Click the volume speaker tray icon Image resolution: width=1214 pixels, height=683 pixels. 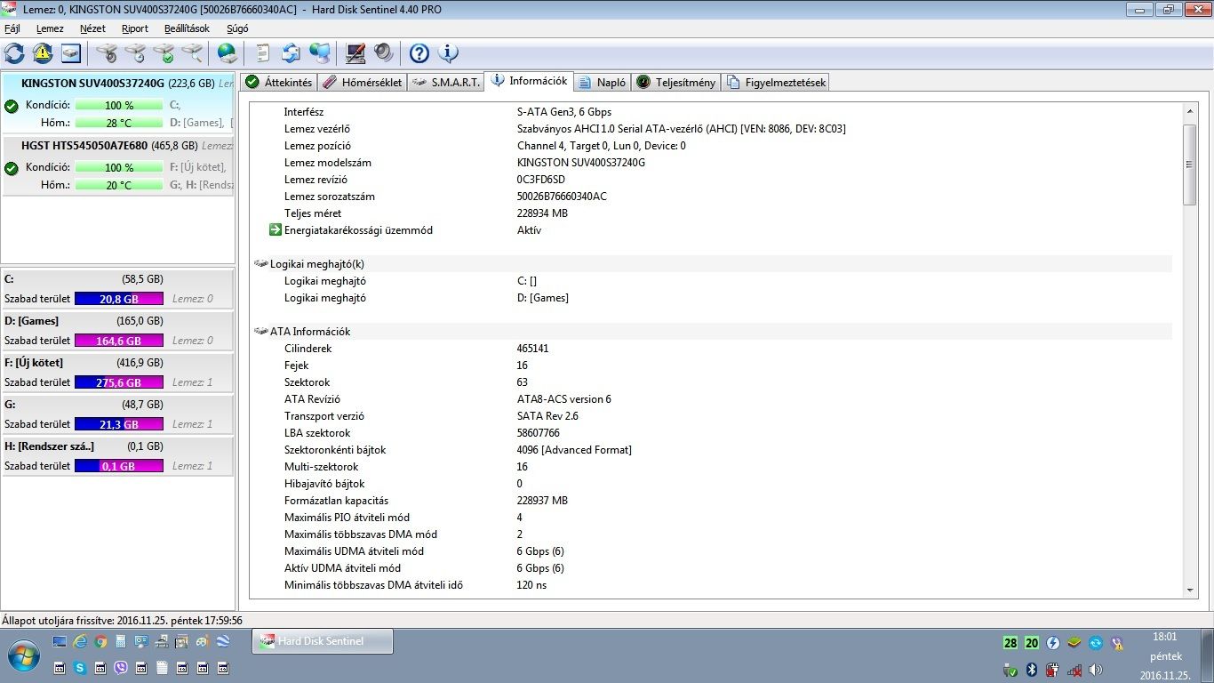click(1096, 669)
